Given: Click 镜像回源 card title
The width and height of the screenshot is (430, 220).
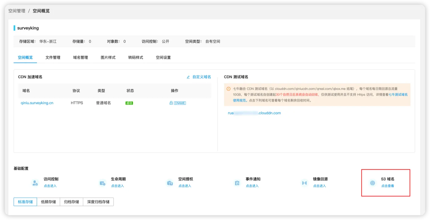Looking at the screenshot, I should (x=320, y=179).
